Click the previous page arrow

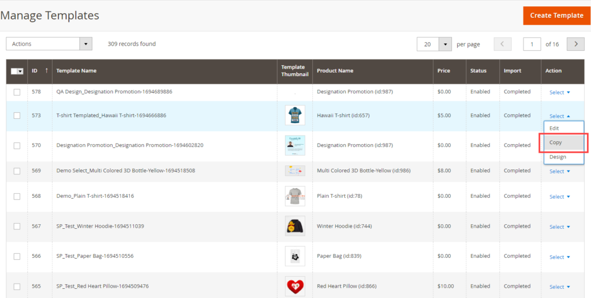click(x=502, y=44)
